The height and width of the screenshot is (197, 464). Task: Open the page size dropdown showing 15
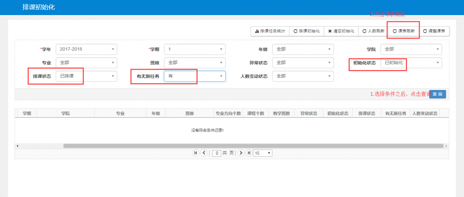263,153
